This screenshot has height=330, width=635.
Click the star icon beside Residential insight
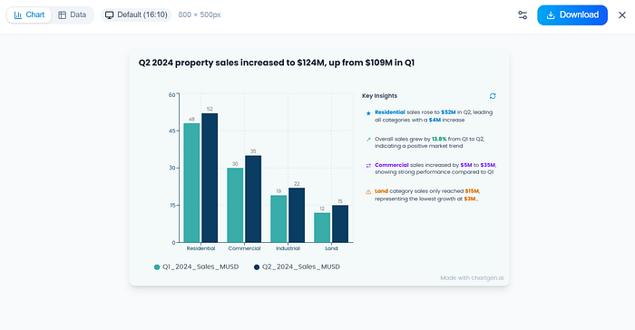[x=368, y=113]
